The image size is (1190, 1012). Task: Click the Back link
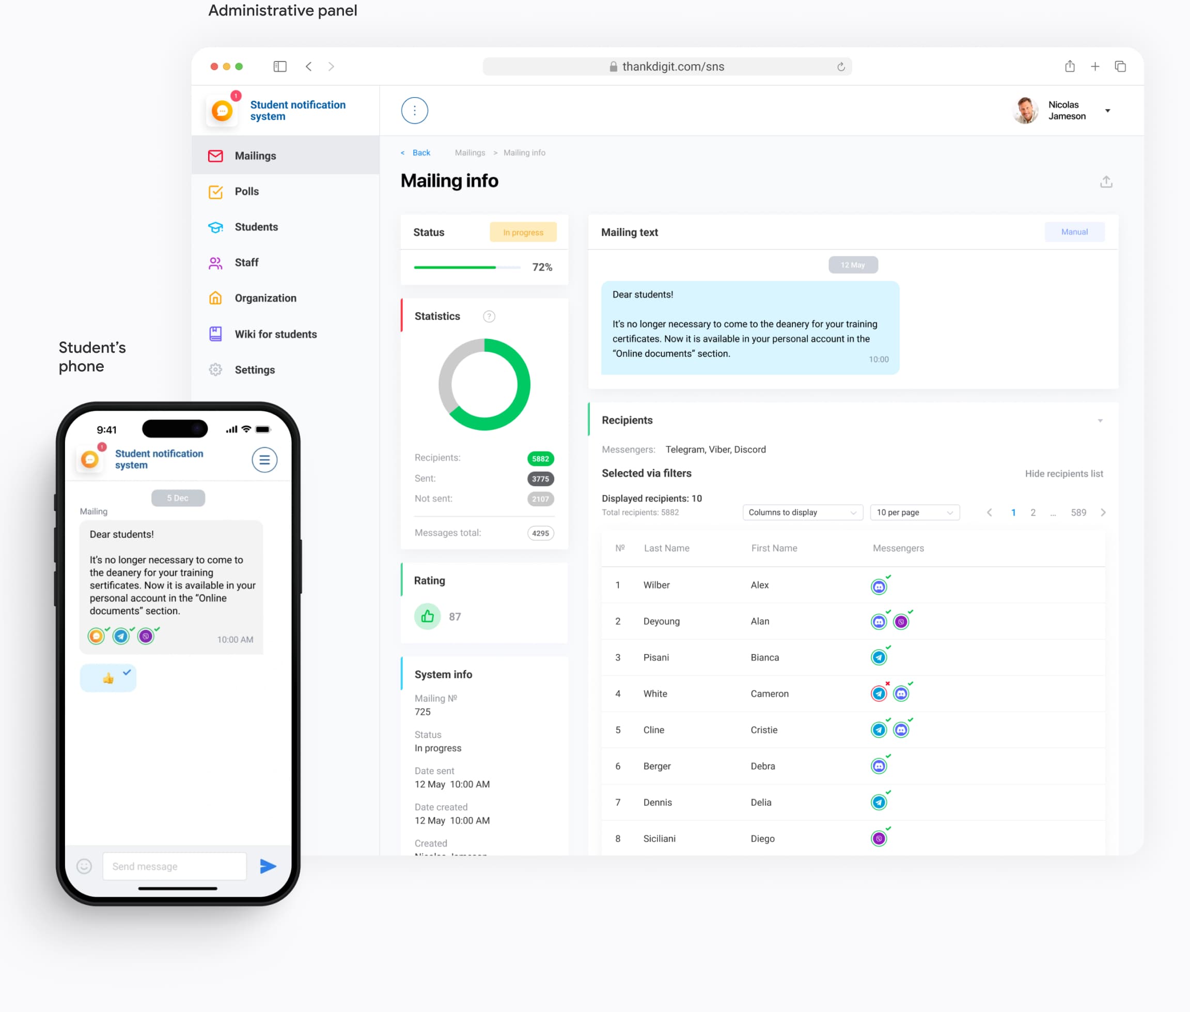pyautogui.click(x=420, y=152)
